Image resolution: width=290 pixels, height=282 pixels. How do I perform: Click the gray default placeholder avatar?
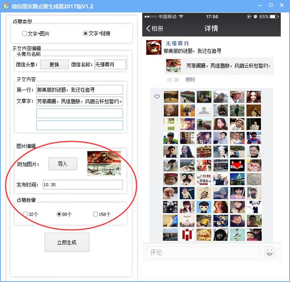pyautogui.click(x=204, y=111)
